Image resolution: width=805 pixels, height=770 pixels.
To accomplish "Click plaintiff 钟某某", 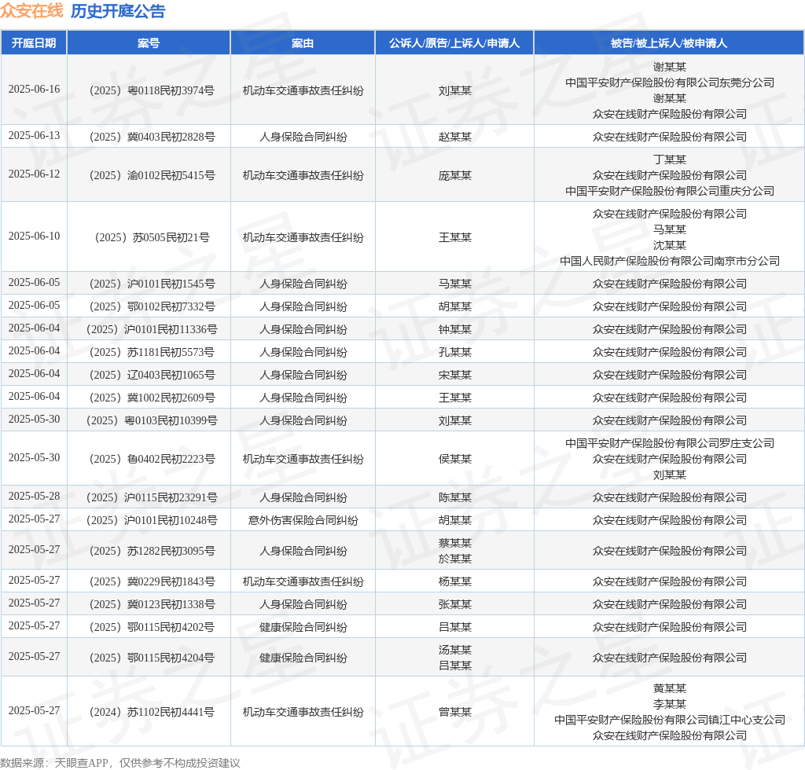I will point(455,329).
